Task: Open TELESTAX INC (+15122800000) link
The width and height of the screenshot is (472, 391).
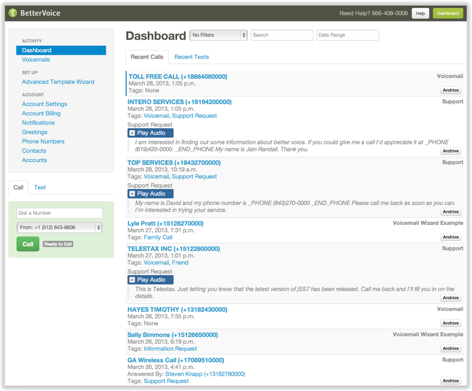Action: [x=173, y=248]
